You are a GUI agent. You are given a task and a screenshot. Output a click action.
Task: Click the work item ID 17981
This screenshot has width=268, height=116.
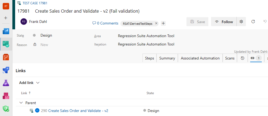23,11
